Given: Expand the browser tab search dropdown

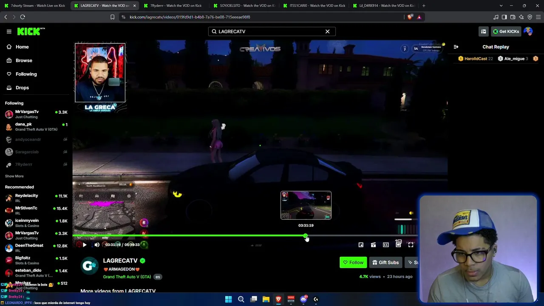Looking at the screenshot, I should point(501,6).
